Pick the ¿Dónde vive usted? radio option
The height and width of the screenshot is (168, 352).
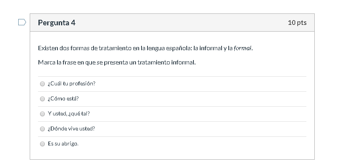tap(42, 129)
